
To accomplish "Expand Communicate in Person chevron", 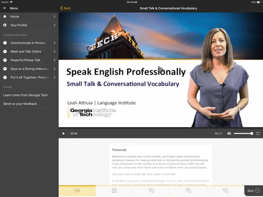I will [x=54, y=43].
